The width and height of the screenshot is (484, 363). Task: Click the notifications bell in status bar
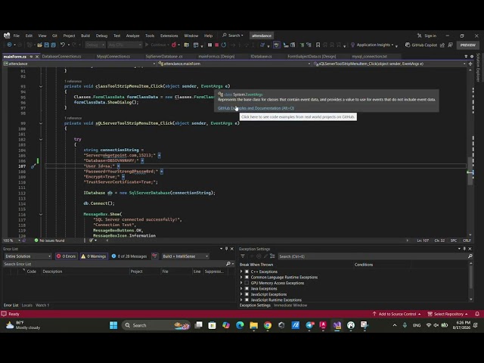pos(477,314)
